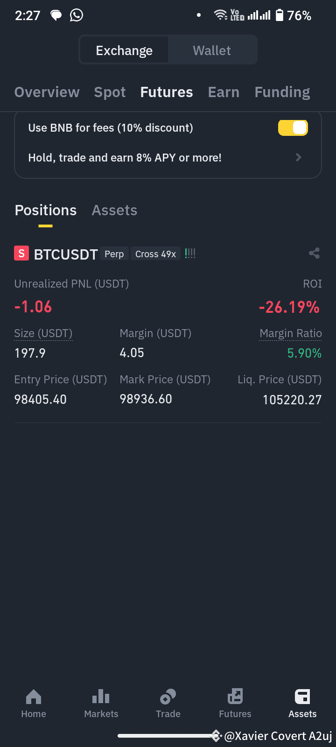Image resolution: width=336 pixels, height=747 pixels.
Task: Go to the Trade icon
Action: (x=168, y=697)
